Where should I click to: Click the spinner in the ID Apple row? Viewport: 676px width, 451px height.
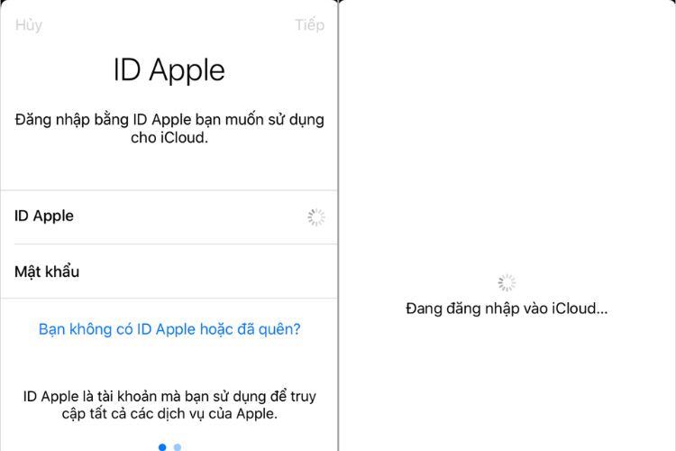click(x=316, y=217)
